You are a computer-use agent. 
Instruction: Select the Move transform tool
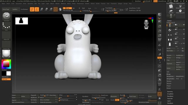(41, 9)
